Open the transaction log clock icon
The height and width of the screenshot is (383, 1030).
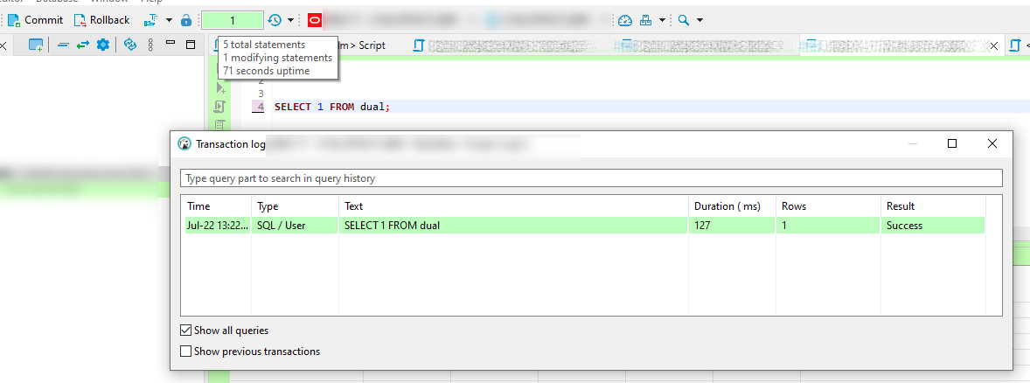click(x=274, y=20)
